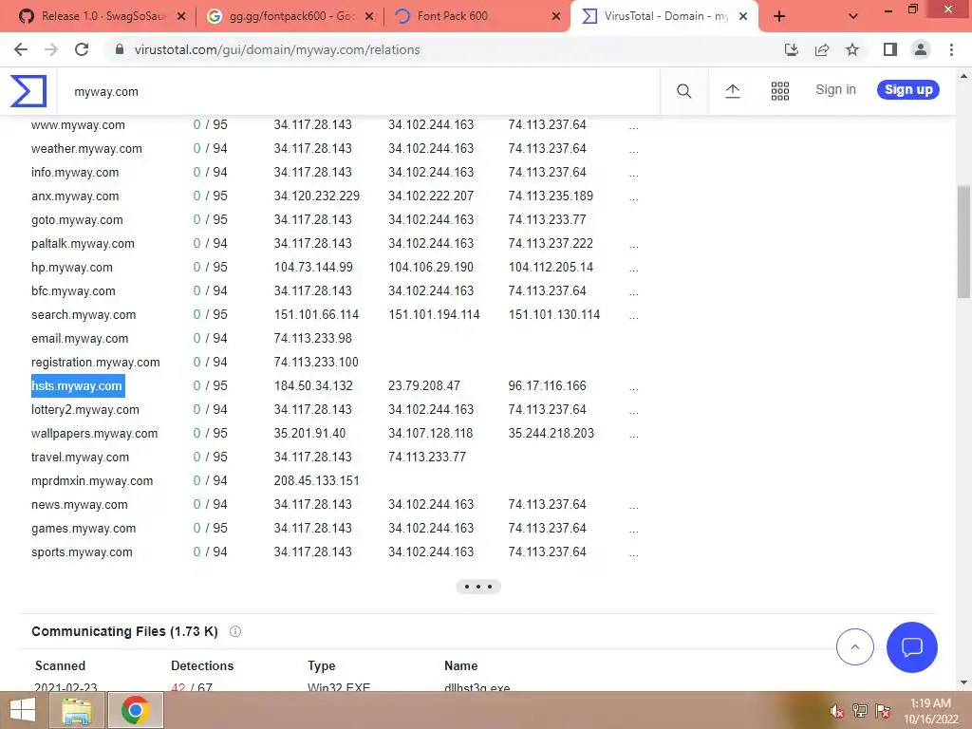The image size is (972, 729).
Task: Bookmark this page with star icon
Action: (852, 49)
